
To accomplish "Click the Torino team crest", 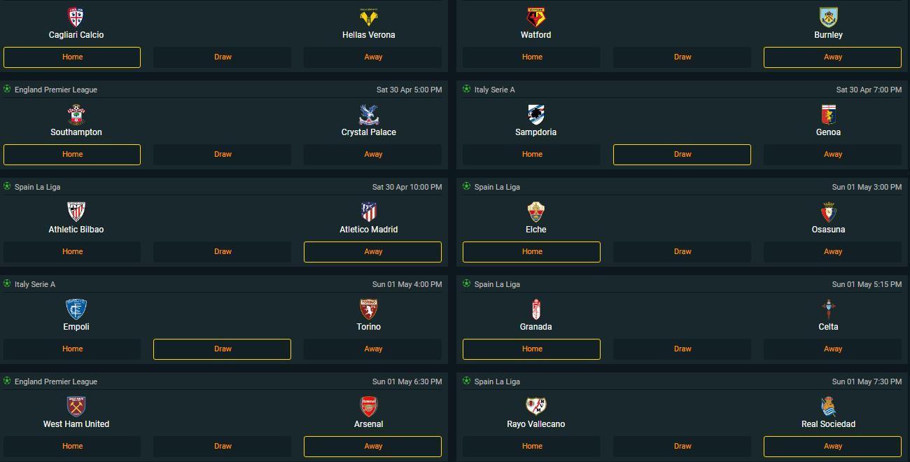I will pos(369,309).
